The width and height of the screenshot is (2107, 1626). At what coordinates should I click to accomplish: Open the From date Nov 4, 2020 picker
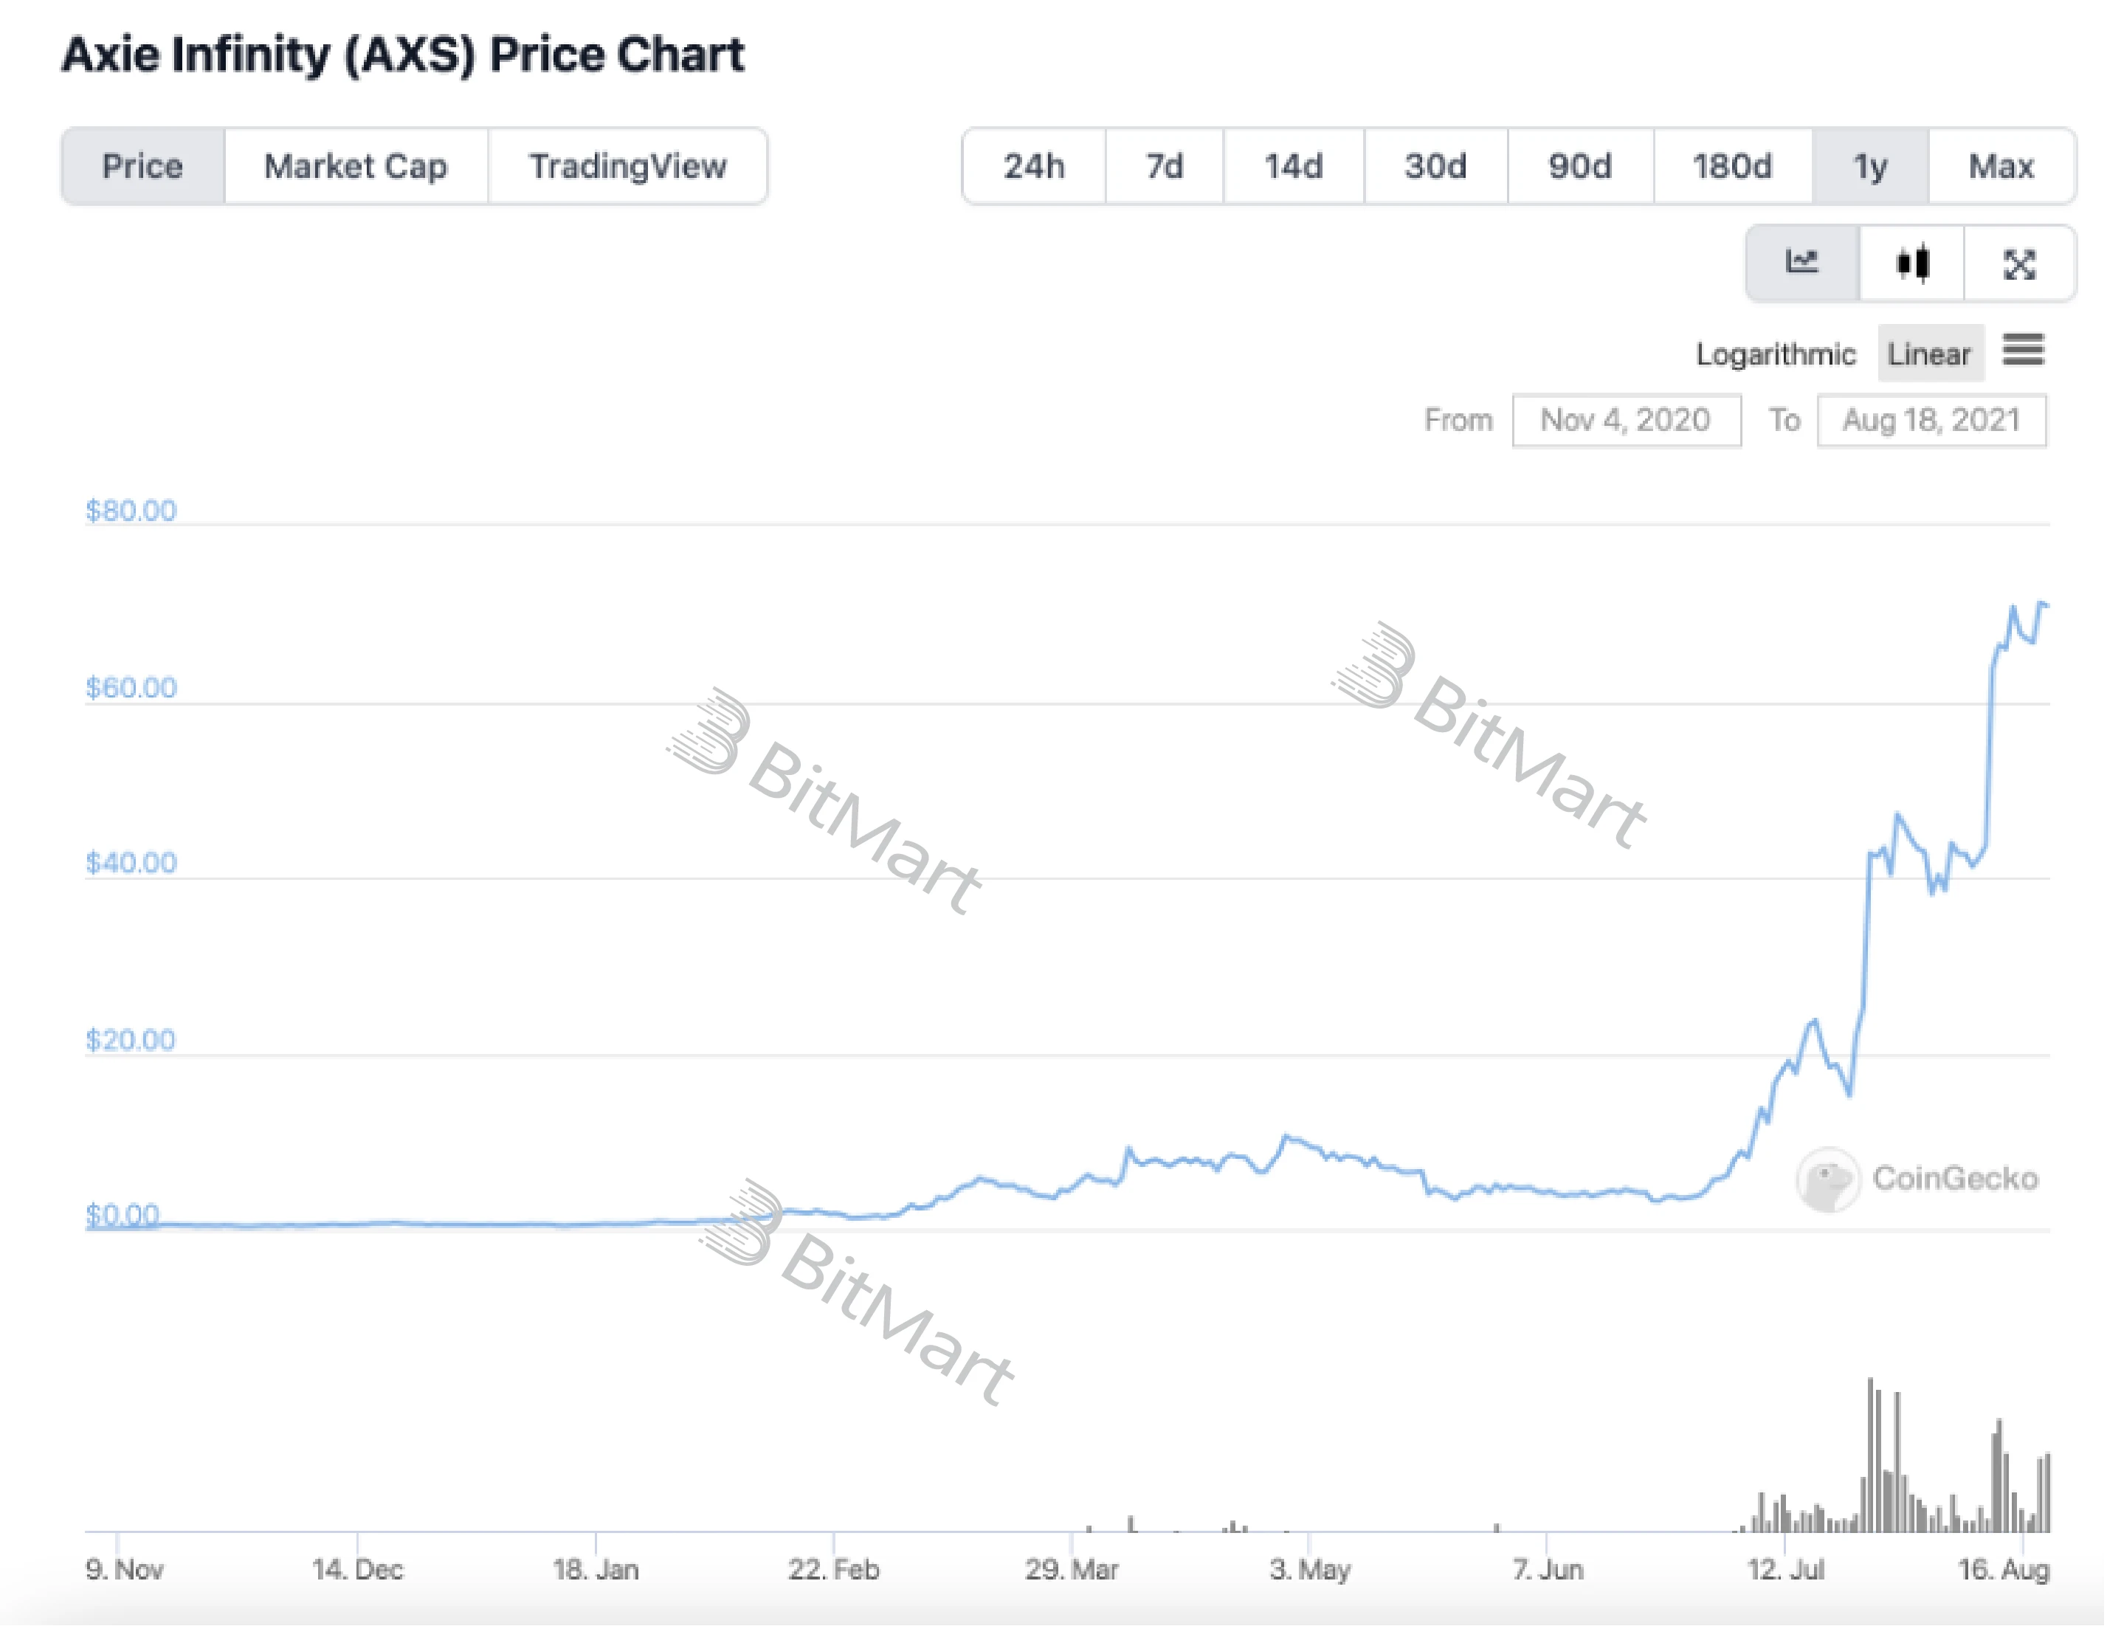coord(1626,420)
